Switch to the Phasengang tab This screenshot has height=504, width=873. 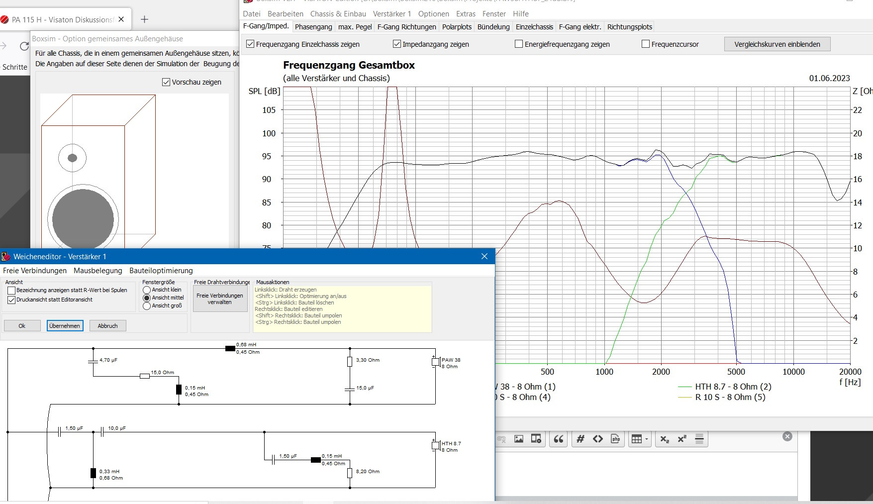coord(313,27)
